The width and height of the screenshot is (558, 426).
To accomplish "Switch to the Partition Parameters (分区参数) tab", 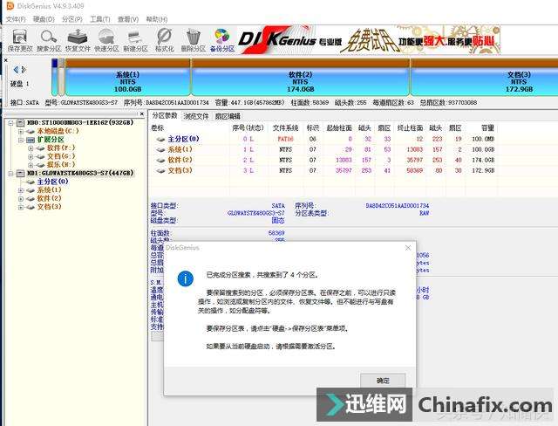I will [x=165, y=115].
